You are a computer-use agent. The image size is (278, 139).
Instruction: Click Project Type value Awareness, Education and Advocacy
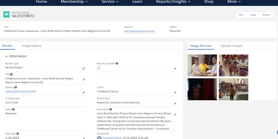118,103
